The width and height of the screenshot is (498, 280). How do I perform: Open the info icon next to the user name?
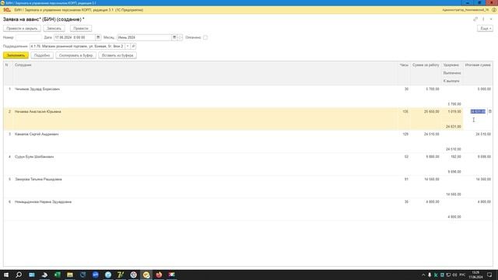494,10
